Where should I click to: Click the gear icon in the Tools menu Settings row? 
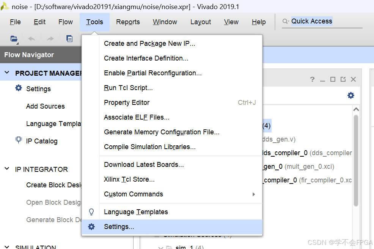click(x=91, y=227)
